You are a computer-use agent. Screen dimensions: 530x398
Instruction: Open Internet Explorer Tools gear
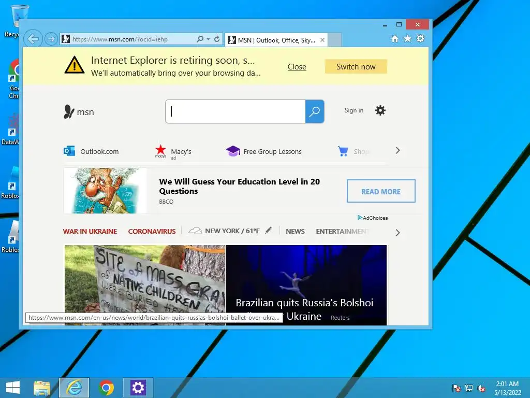[x=420, y=38]
